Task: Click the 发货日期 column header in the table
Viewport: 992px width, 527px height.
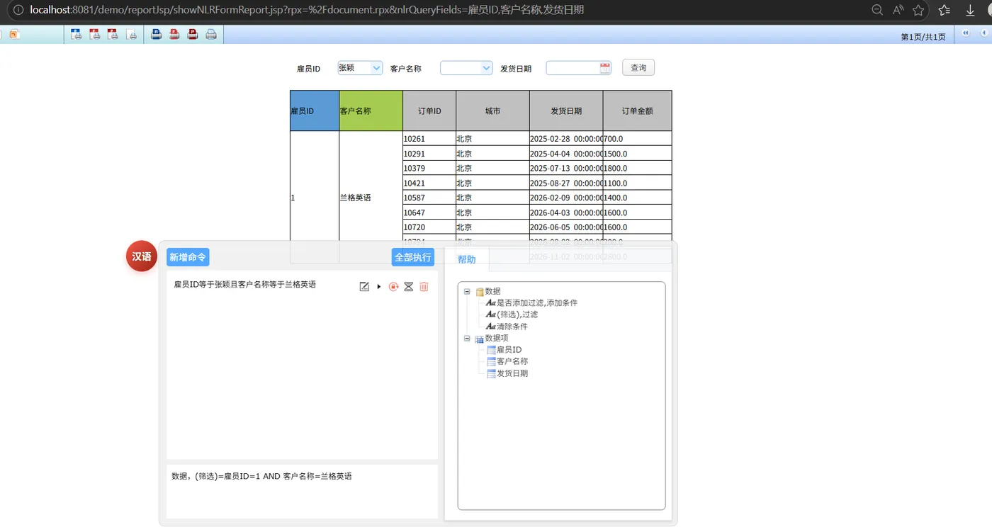Action: [x=566, y=110]
